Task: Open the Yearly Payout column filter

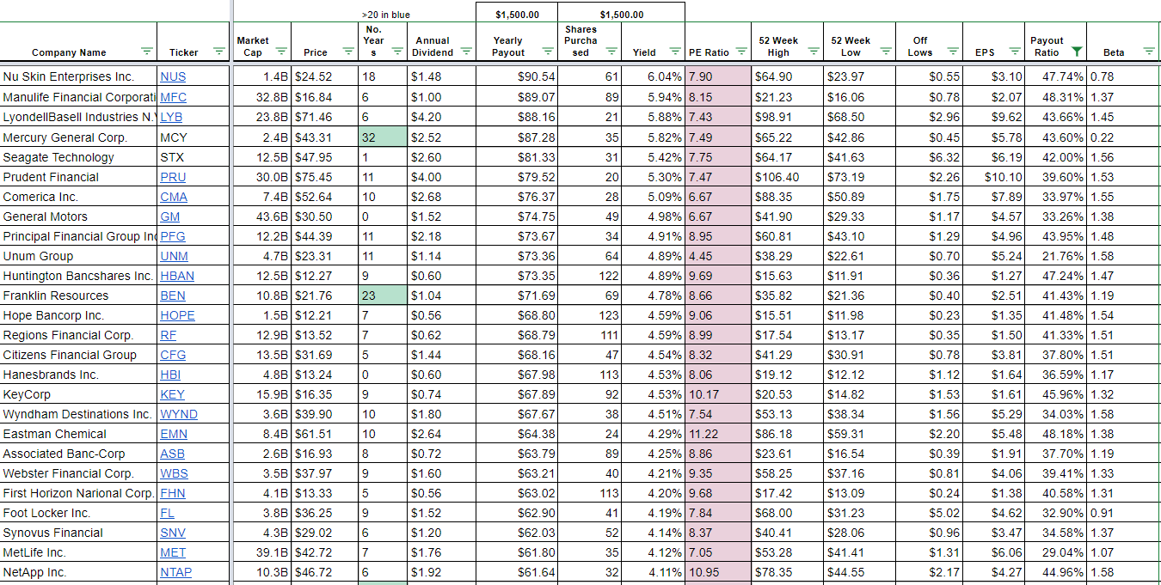Action: pos(548,52)
